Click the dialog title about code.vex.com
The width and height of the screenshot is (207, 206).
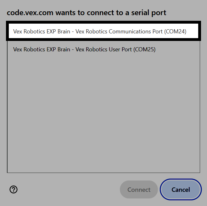[87, 13]
